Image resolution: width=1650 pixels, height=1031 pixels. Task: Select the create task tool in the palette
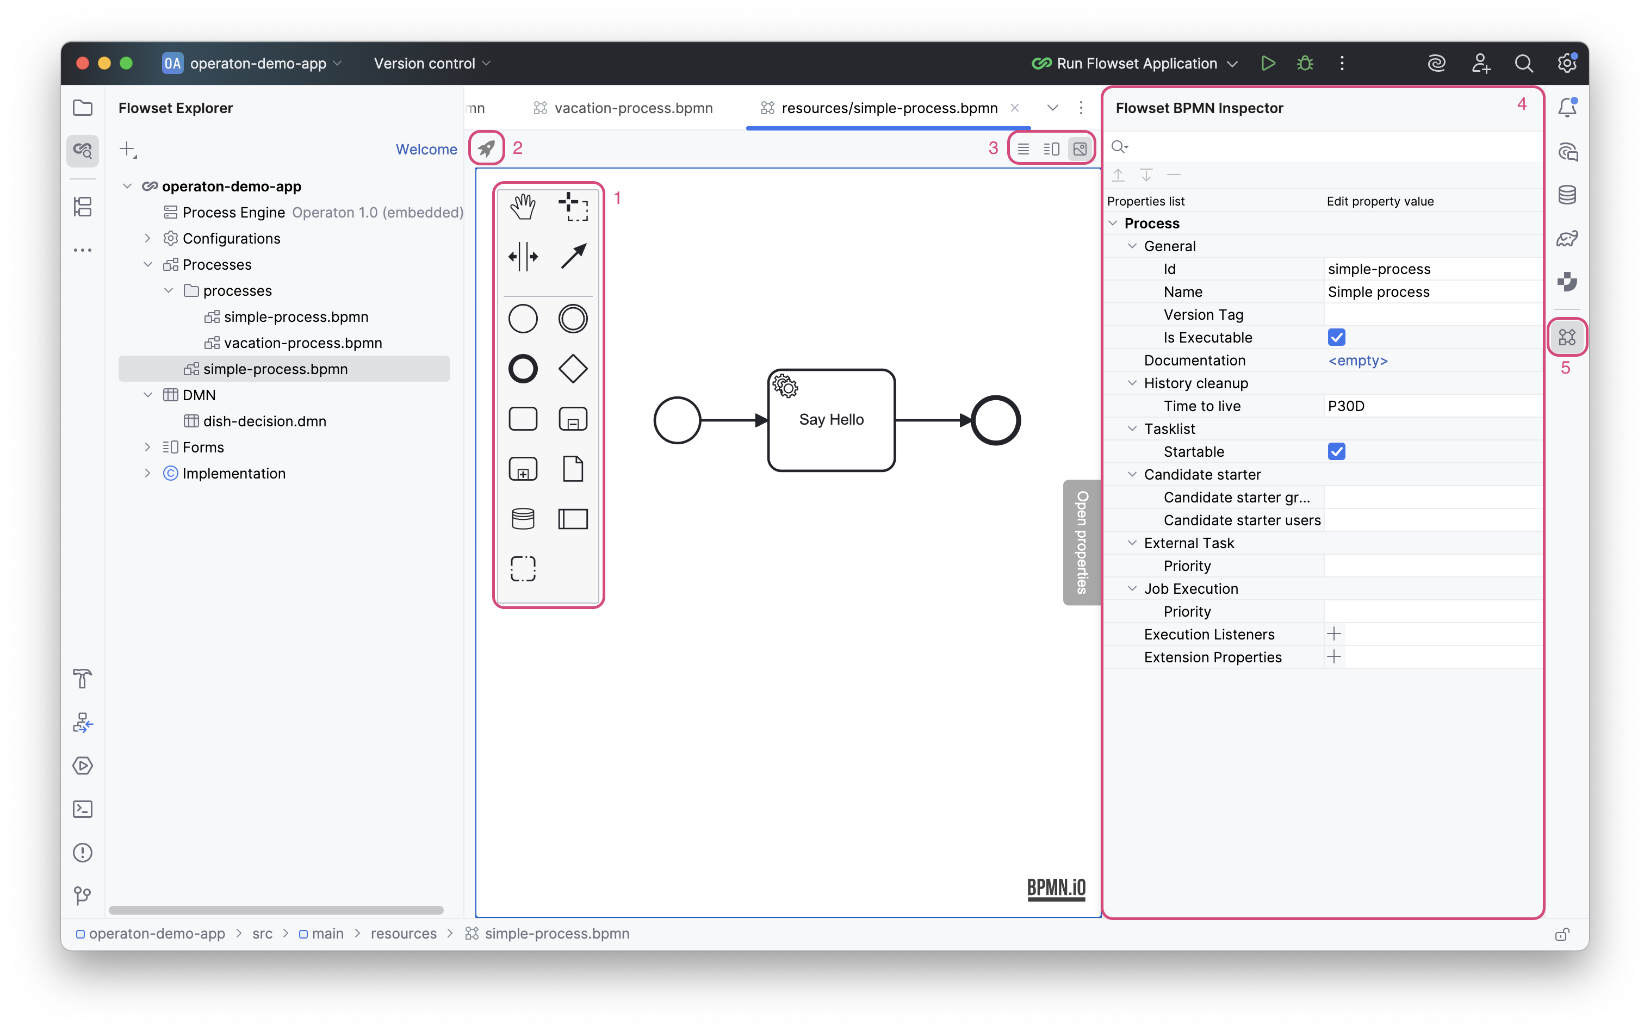522,419
